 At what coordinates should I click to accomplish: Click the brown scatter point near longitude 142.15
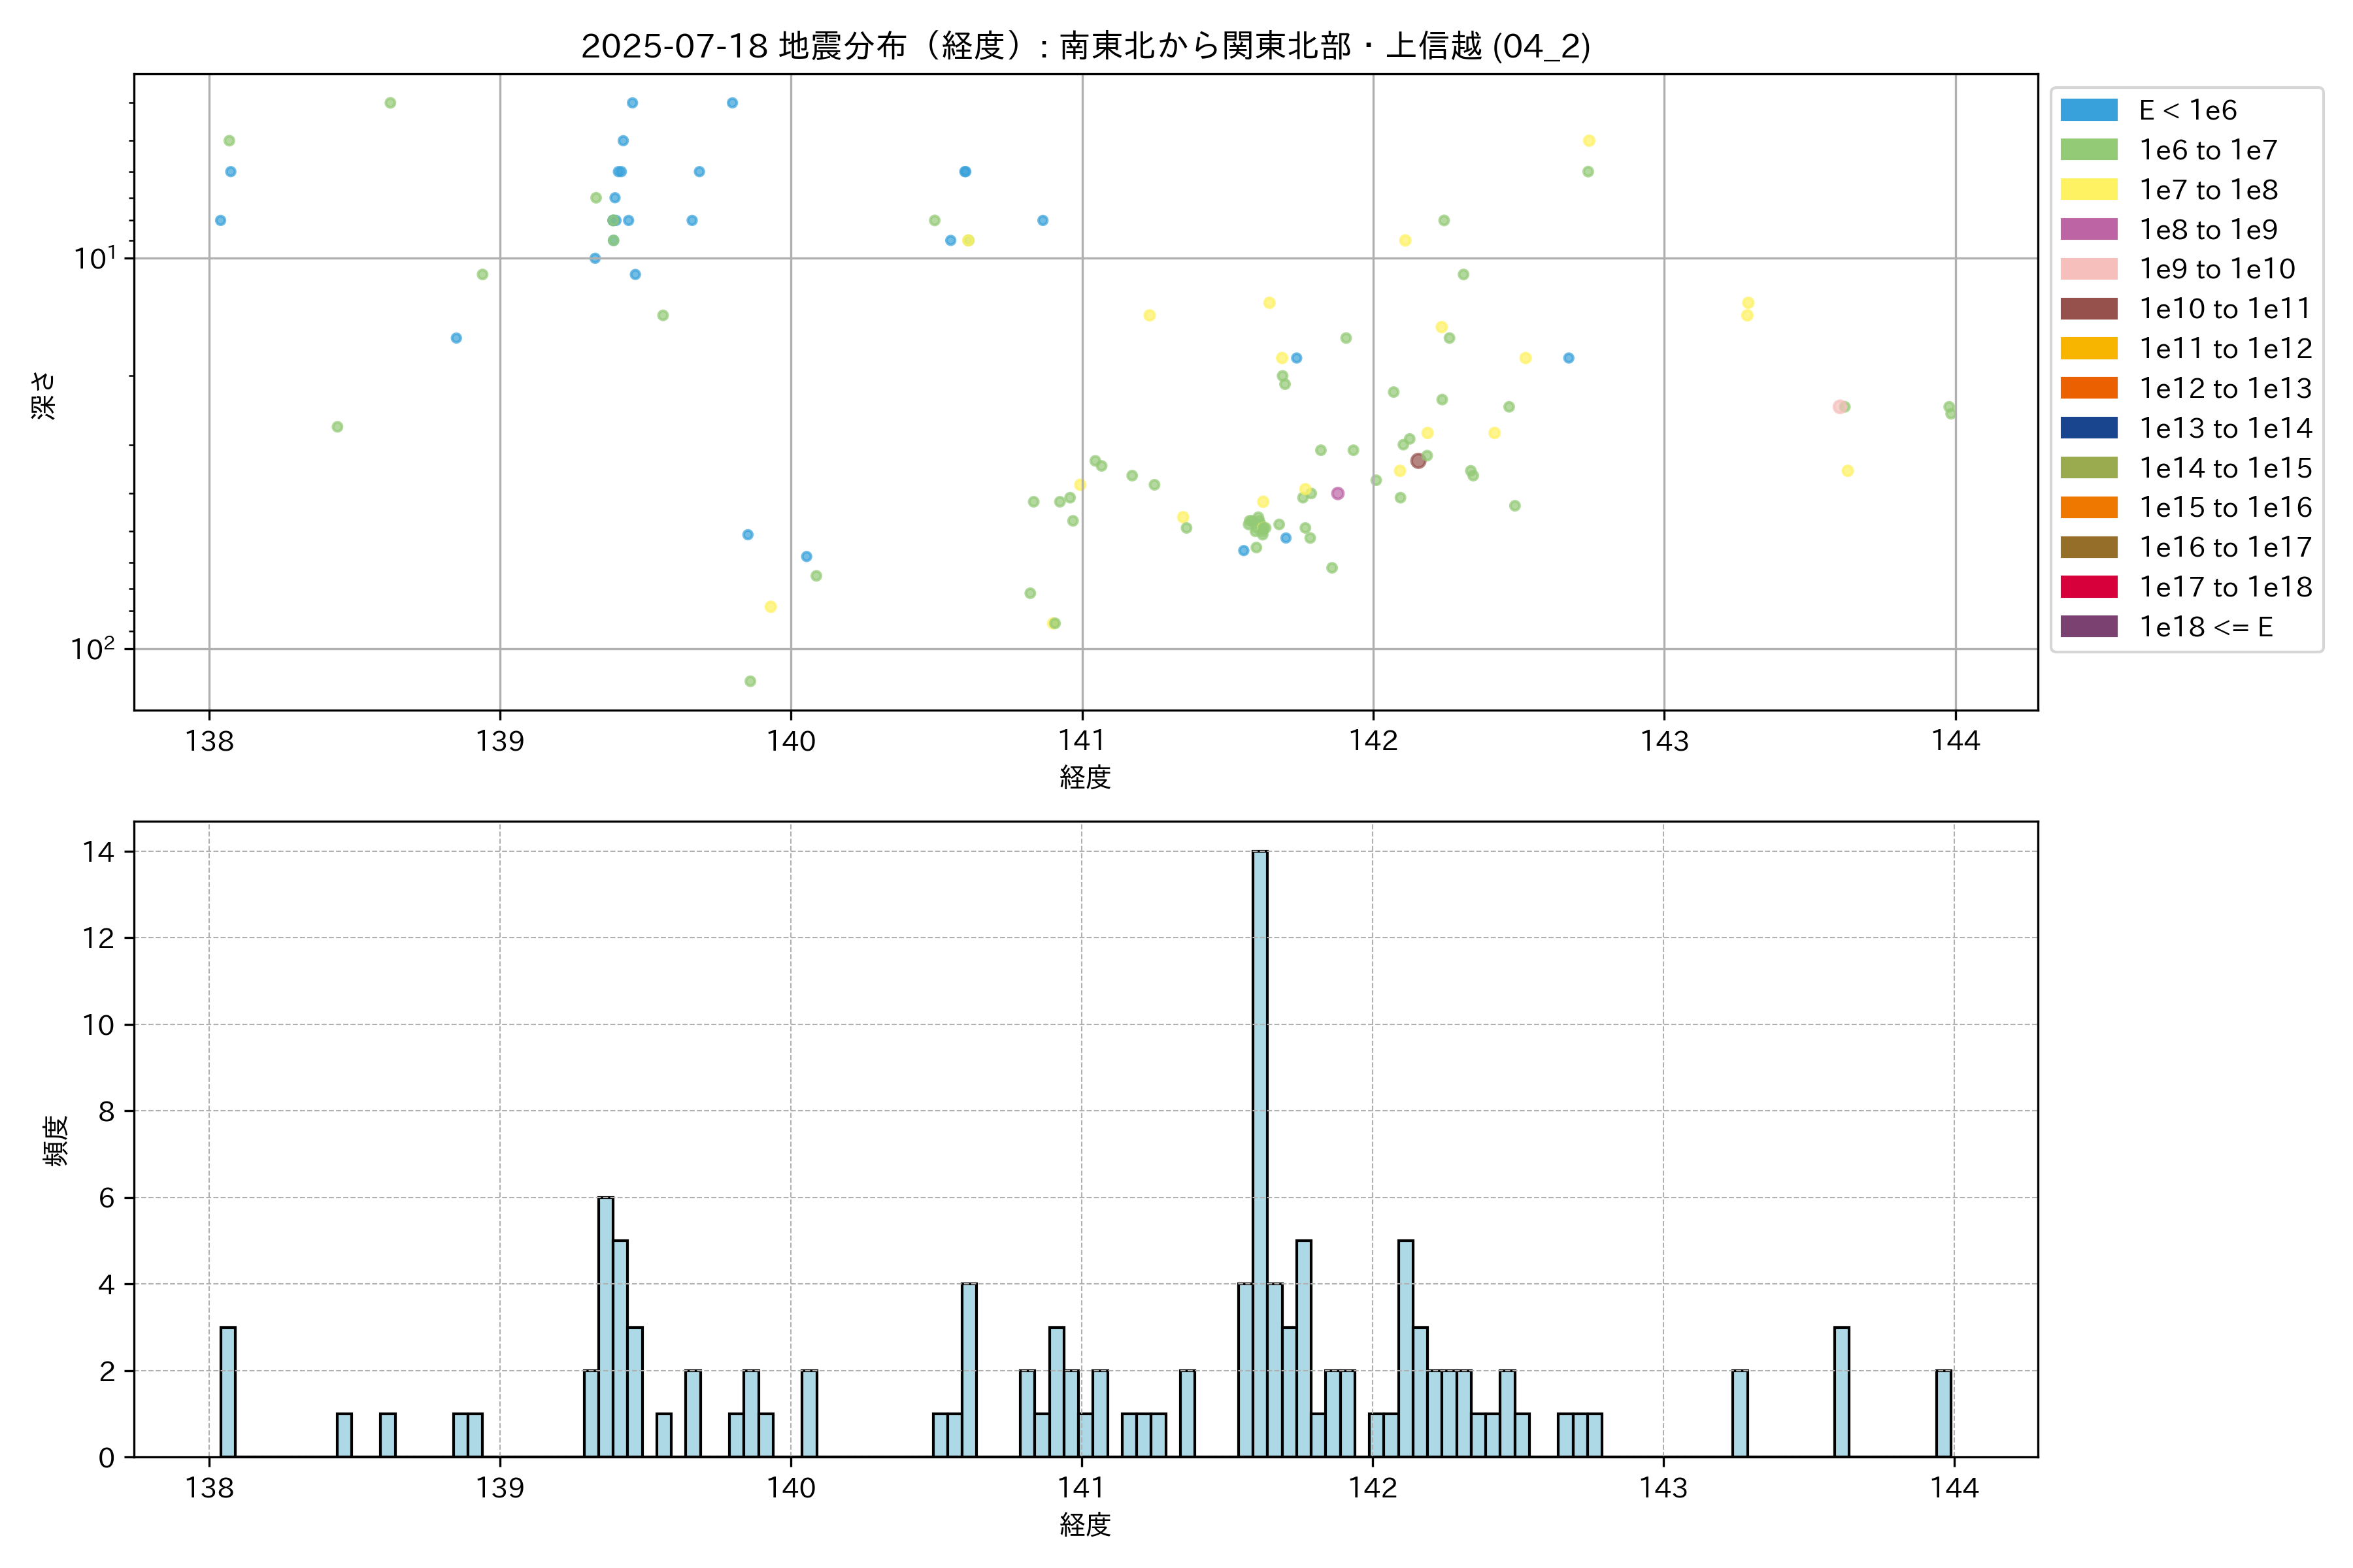(x=1418, y=461)
